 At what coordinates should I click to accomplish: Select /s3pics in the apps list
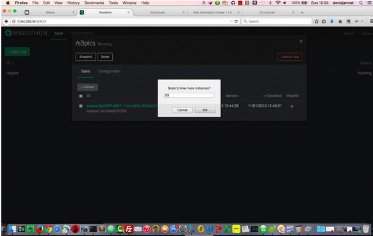13,73
